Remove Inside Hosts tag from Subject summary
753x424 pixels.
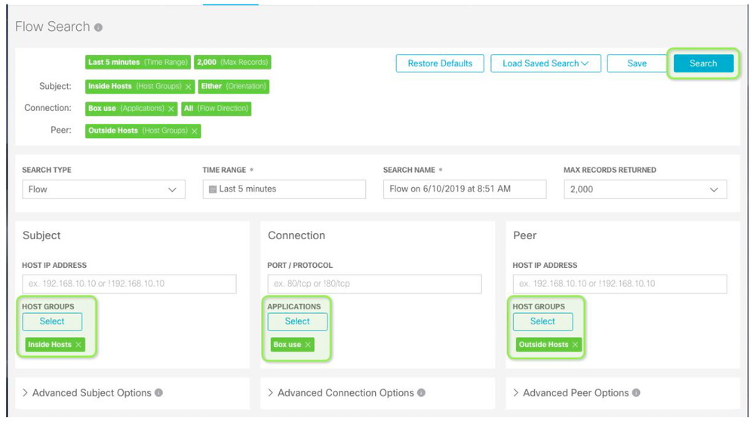[x=189, y=87]
